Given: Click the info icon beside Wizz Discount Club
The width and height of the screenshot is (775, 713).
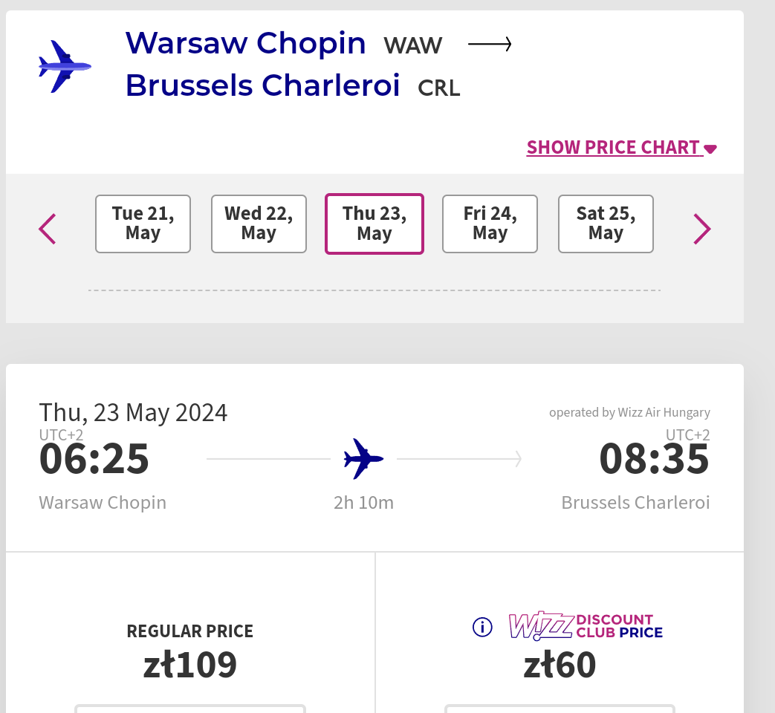Looking at the screenshot, I should point(482,627).
